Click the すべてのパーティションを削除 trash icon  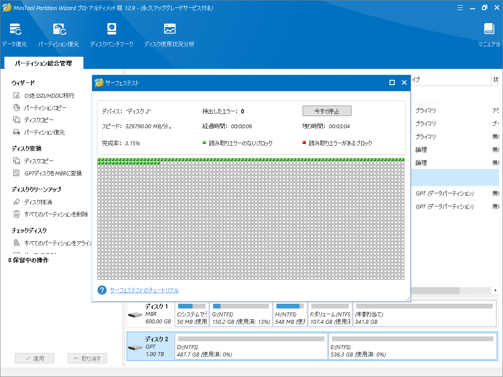16,214
